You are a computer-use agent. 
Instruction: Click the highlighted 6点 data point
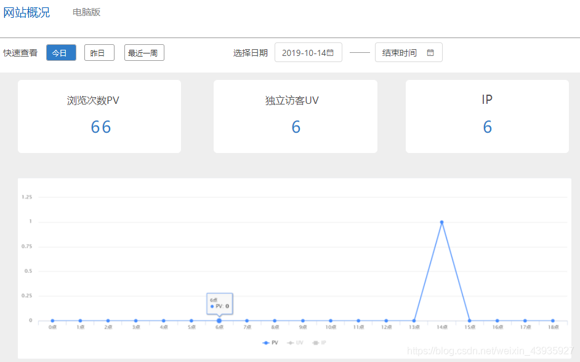click(x=219, y=321)
